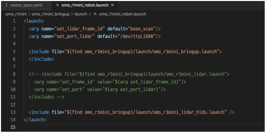This screenshot has height=133, width=266.
Task: Click the closing launch tag on line 14
Action: click(35, 120)
